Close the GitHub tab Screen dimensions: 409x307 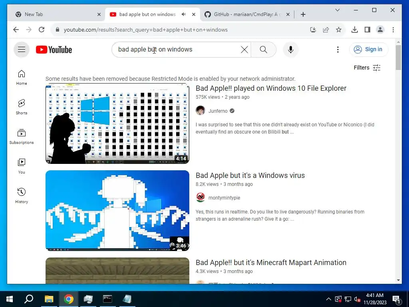click(288, 14)
